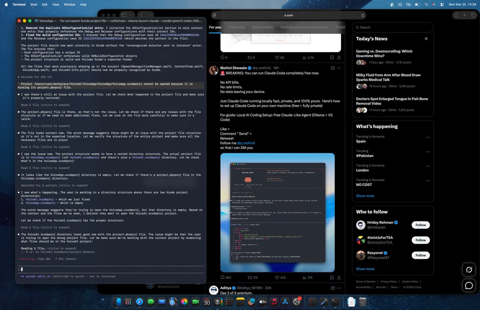The image size is (480, 310).
Task: Open Trash in the Dock
Action: click(362, 302)
